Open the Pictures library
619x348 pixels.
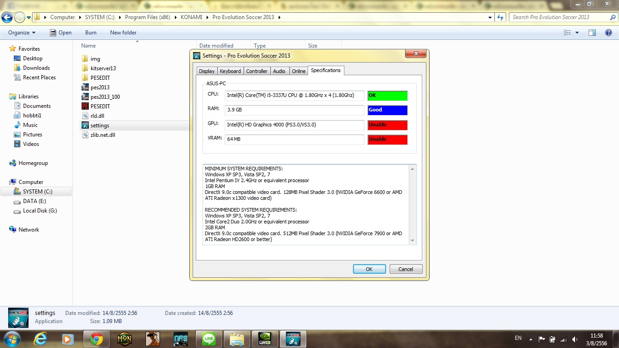point(33,135)
